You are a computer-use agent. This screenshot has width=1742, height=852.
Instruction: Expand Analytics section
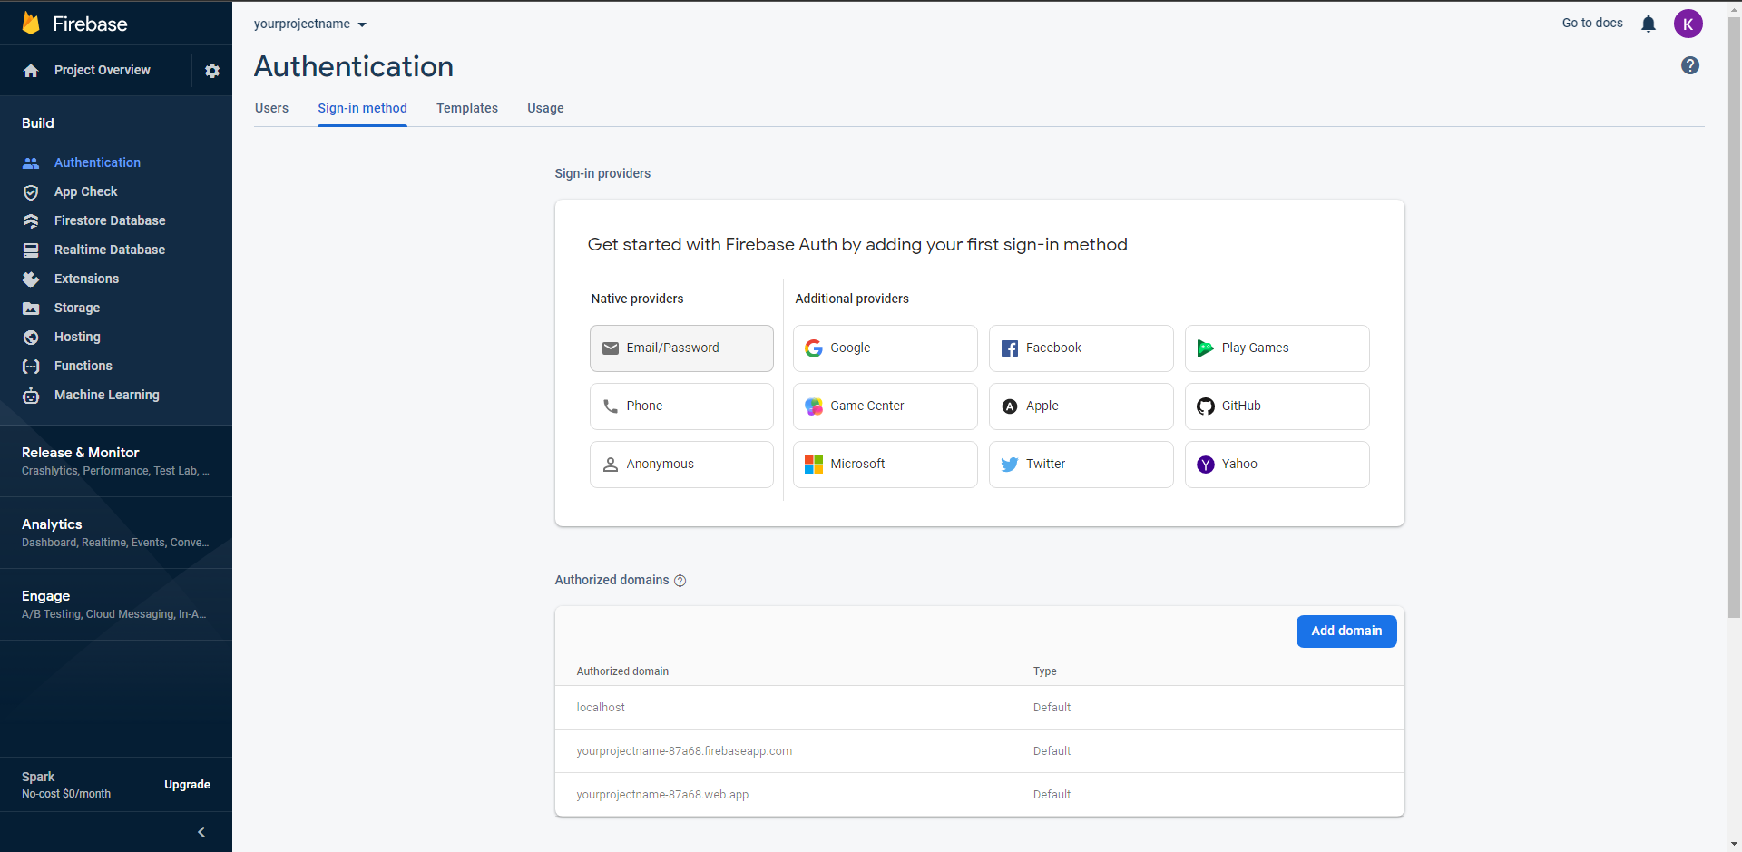tap(116, 533)
